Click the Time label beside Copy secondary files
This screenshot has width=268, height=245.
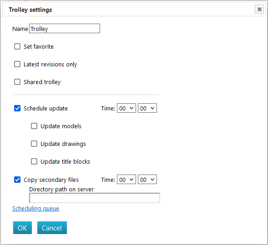click(x=108, y=180)
